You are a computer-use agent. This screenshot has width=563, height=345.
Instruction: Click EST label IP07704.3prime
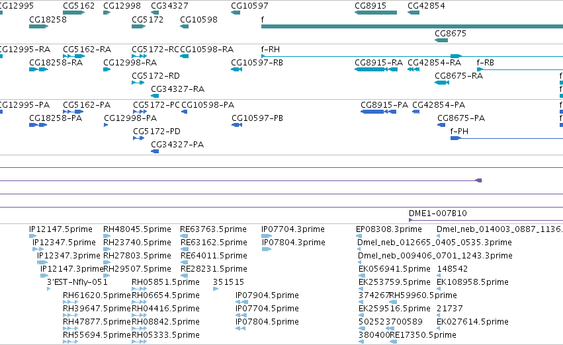coord(293,229)
